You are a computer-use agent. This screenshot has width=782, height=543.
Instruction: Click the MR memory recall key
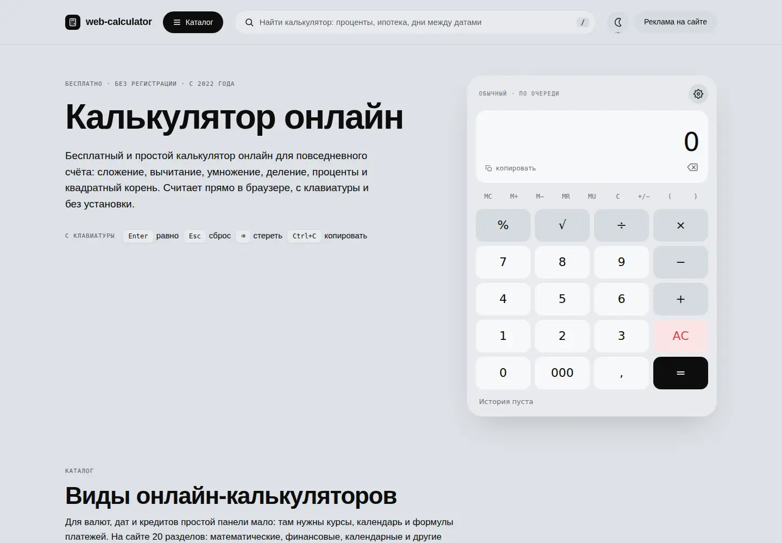(x=566, y=197)
